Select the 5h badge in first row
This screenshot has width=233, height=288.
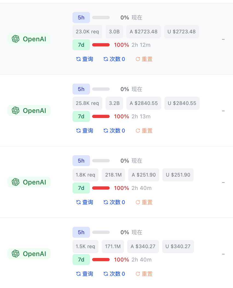coord(81,17)
